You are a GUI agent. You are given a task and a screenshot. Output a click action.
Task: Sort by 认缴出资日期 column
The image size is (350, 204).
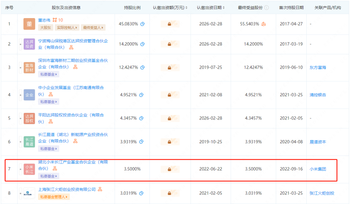pyautogui.click(x=224, y=8)
